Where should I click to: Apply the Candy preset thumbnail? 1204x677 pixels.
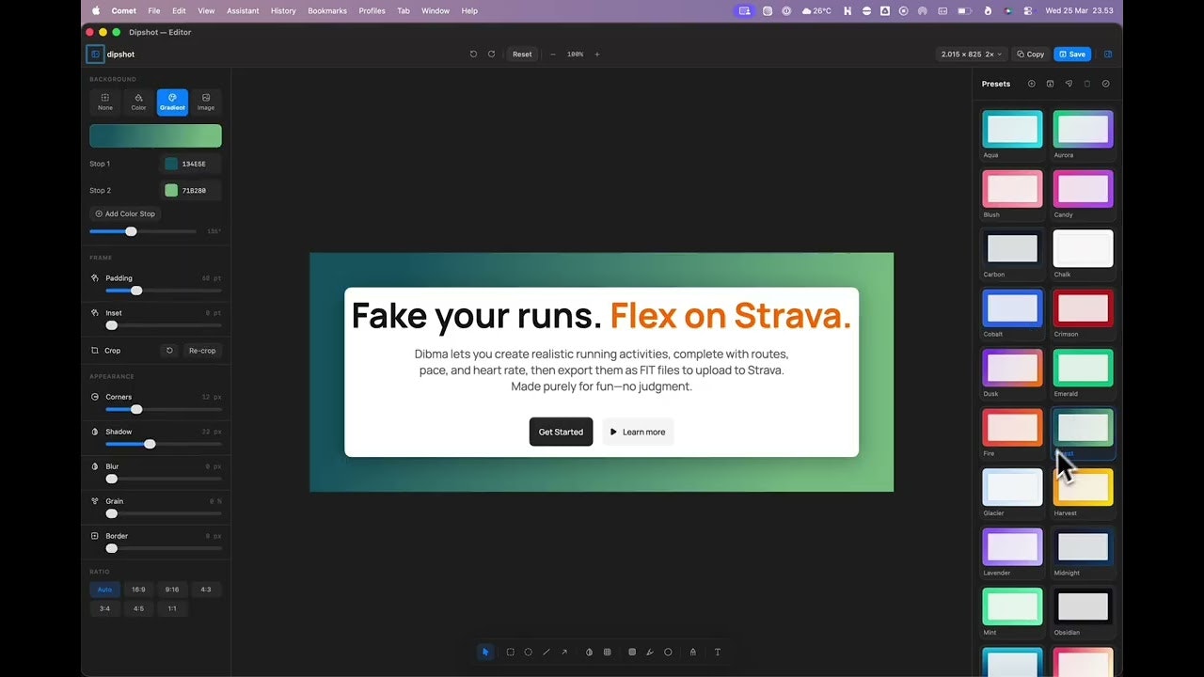pyautogui.click(x=1083, y=188)
